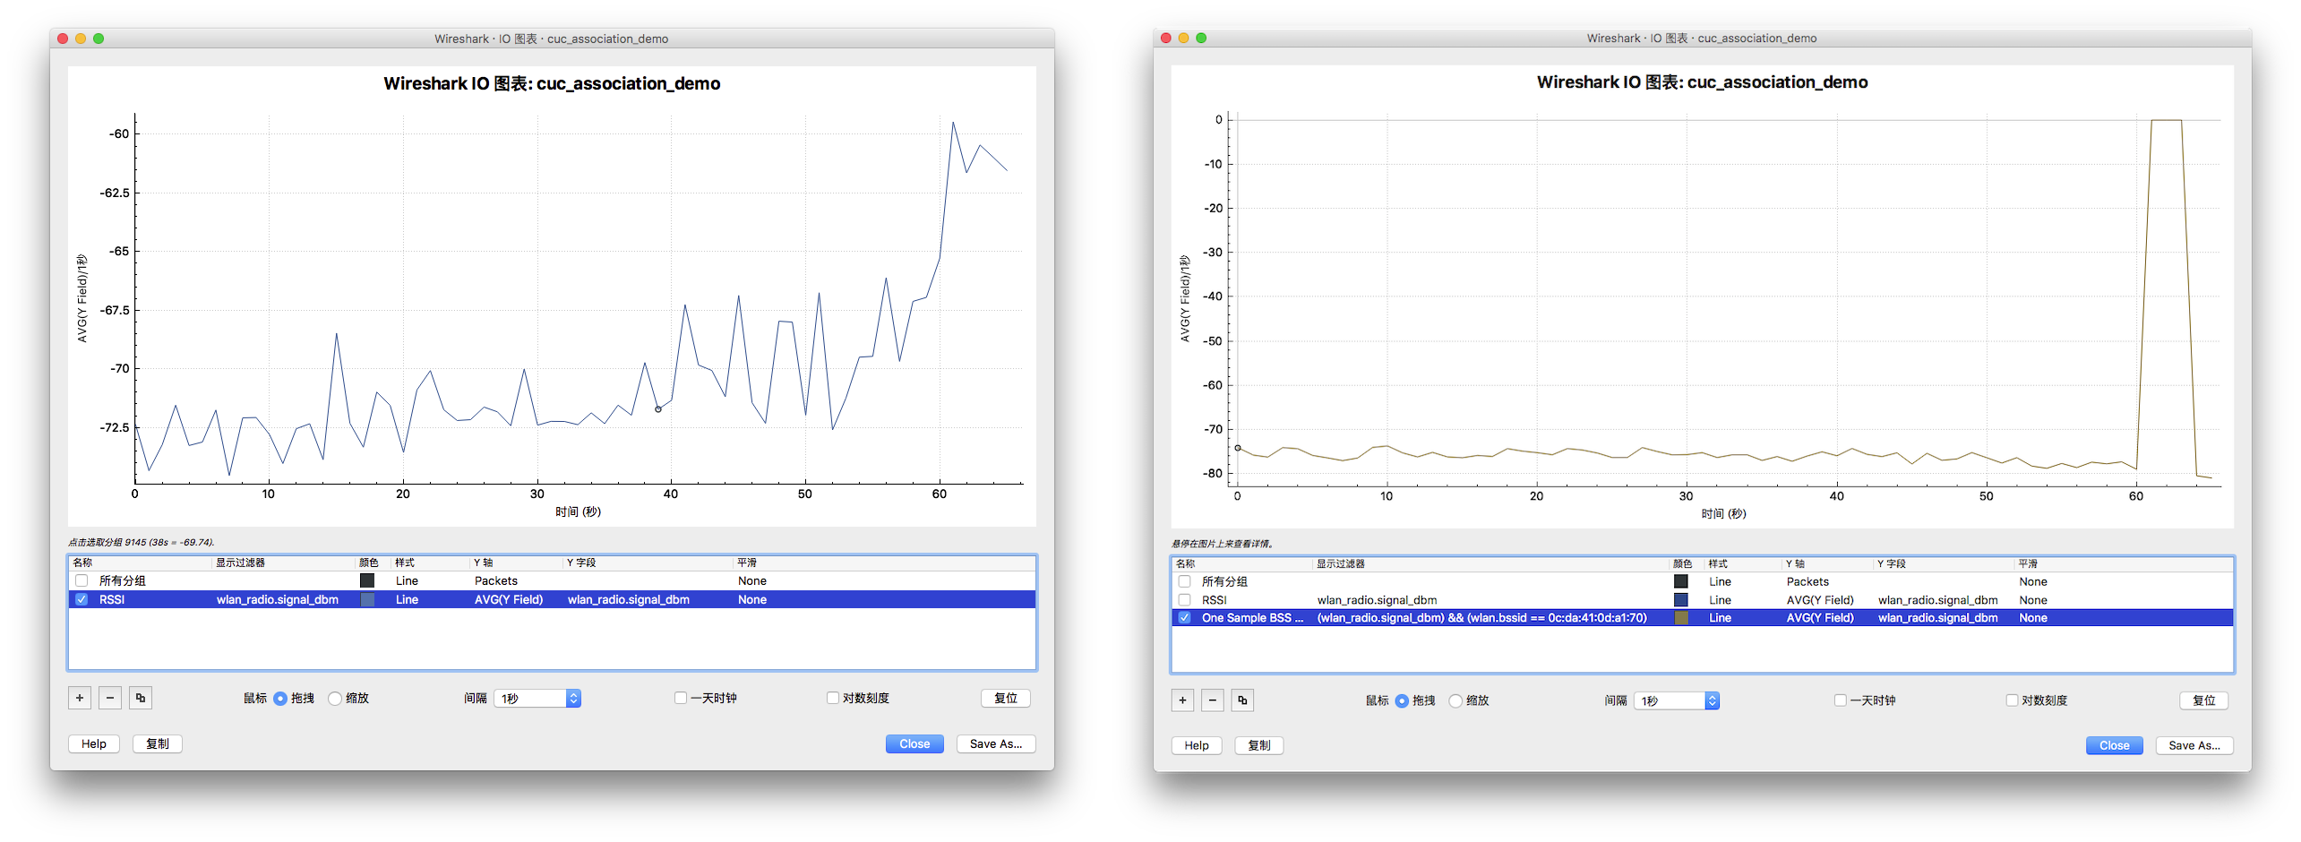Image resolution: width=2301 pixels, height=842 pixels.
Task: Click the 显示过滤器 column header in right window
Action: pyautogui.click(x=1341, y=563)
